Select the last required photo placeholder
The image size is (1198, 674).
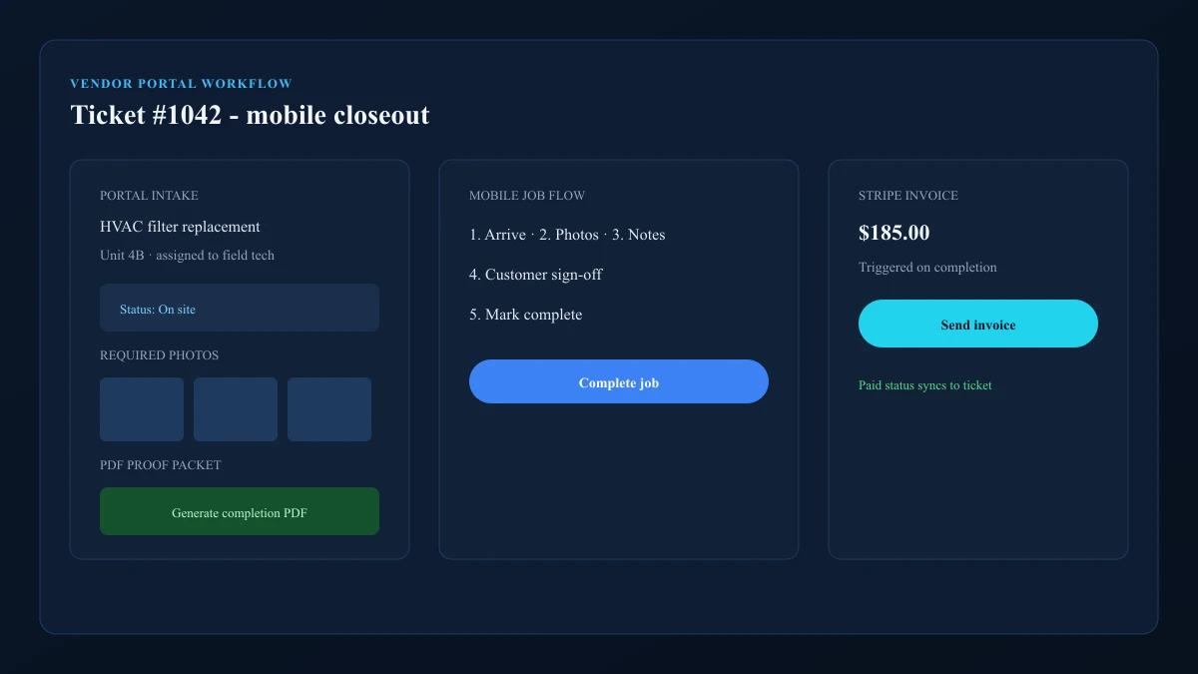(x=329, y=409)
